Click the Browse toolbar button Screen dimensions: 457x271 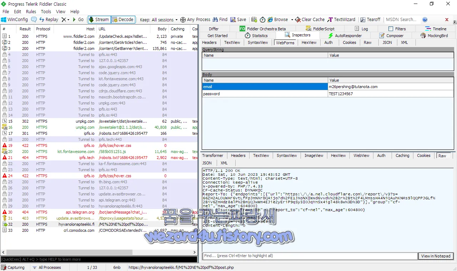click(x=278, y=20)
